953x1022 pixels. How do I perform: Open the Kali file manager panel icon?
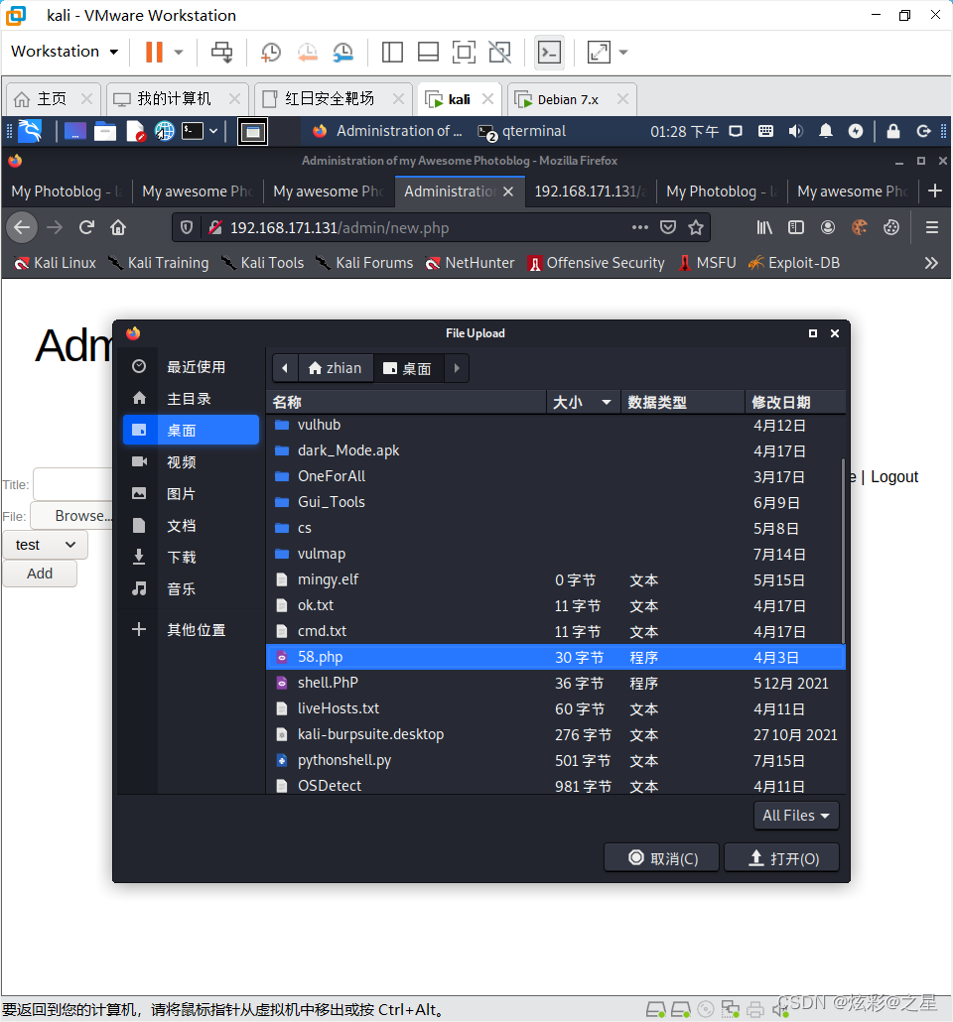click(x=104, y=132)
